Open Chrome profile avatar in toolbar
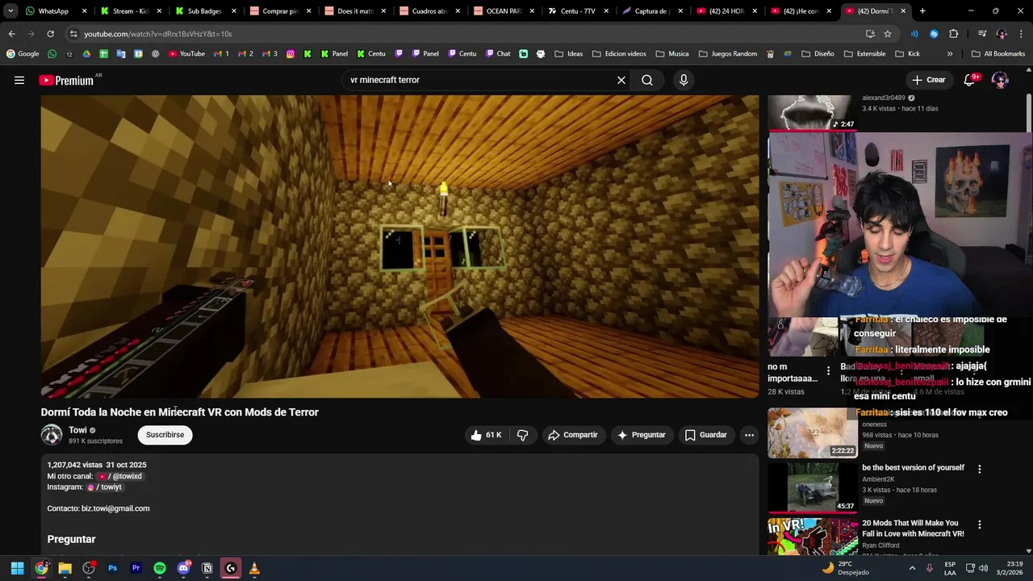 coord(1002,34)
